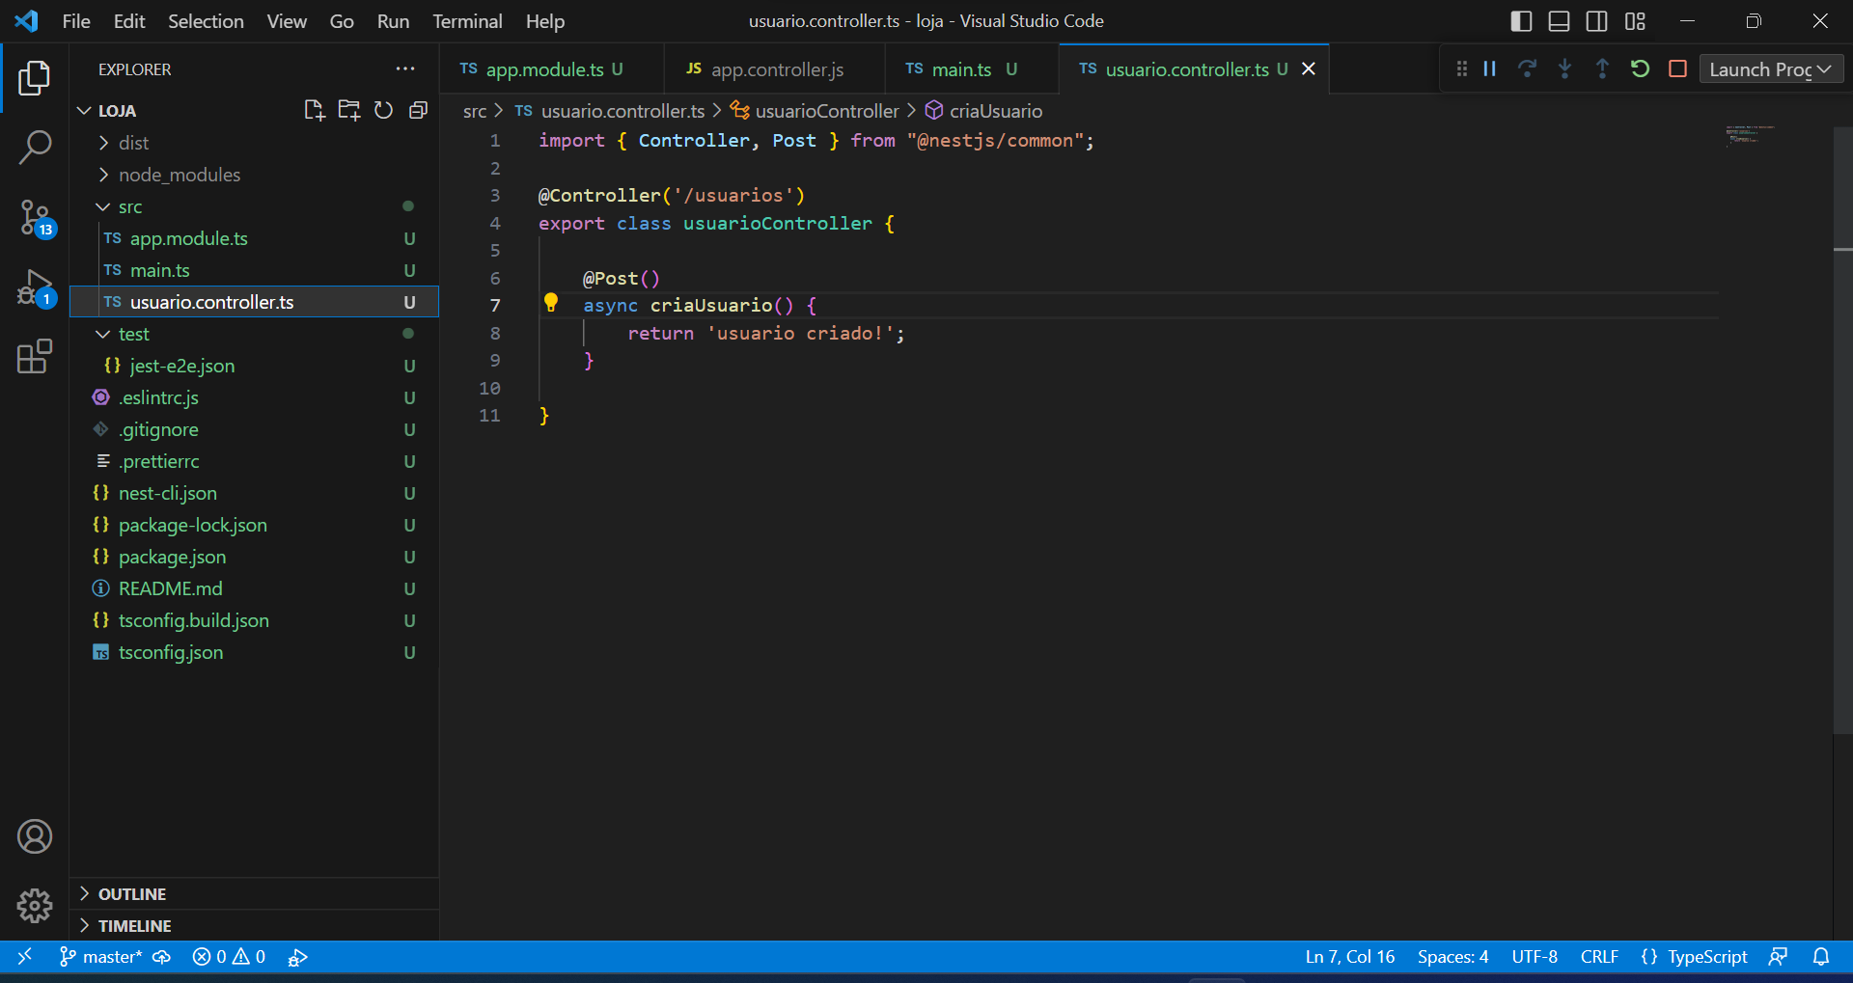Click the editor vertical scrollbar
The width and height of the screenshot is (1853, 983).
pyautogui.click(x=1842, y=429)
